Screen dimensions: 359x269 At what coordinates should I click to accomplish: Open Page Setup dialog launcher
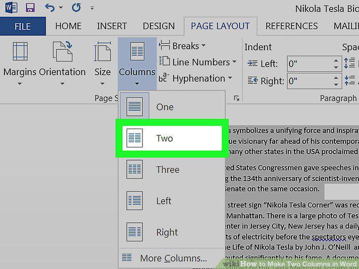click(237, 98)
